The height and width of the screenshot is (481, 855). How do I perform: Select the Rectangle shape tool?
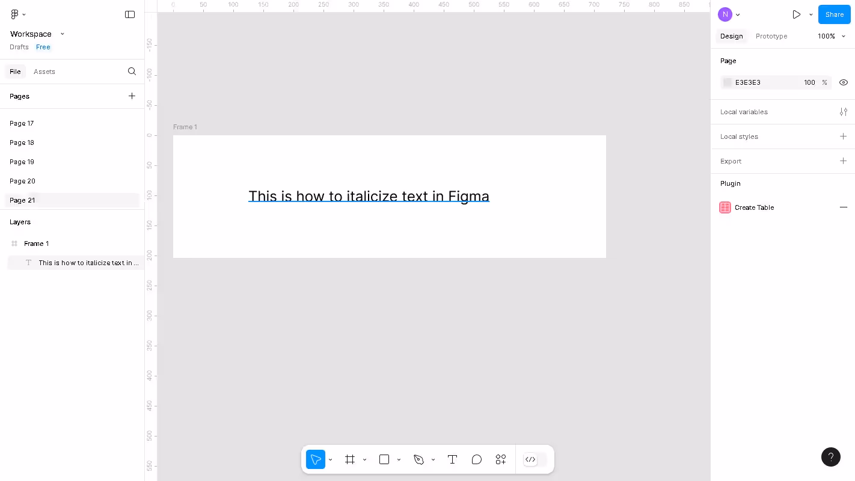tap(384, 459)
